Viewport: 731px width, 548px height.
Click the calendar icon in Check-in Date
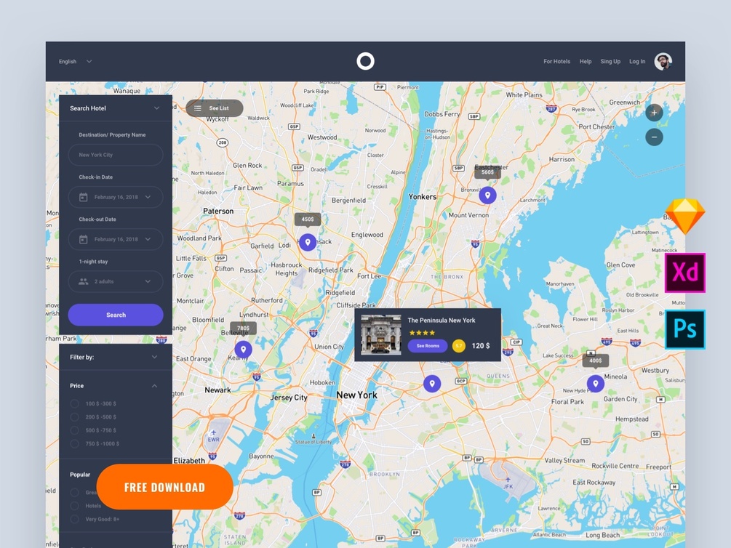point(84,197)
